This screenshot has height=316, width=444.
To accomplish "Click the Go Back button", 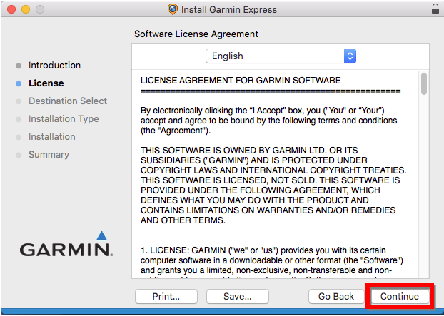I will (336, 297).
